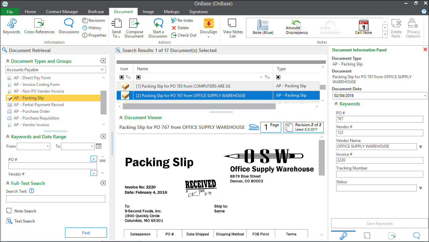The image size is (429, 242).
Task: Click the 1 Page button
Action: click(271, 127)
